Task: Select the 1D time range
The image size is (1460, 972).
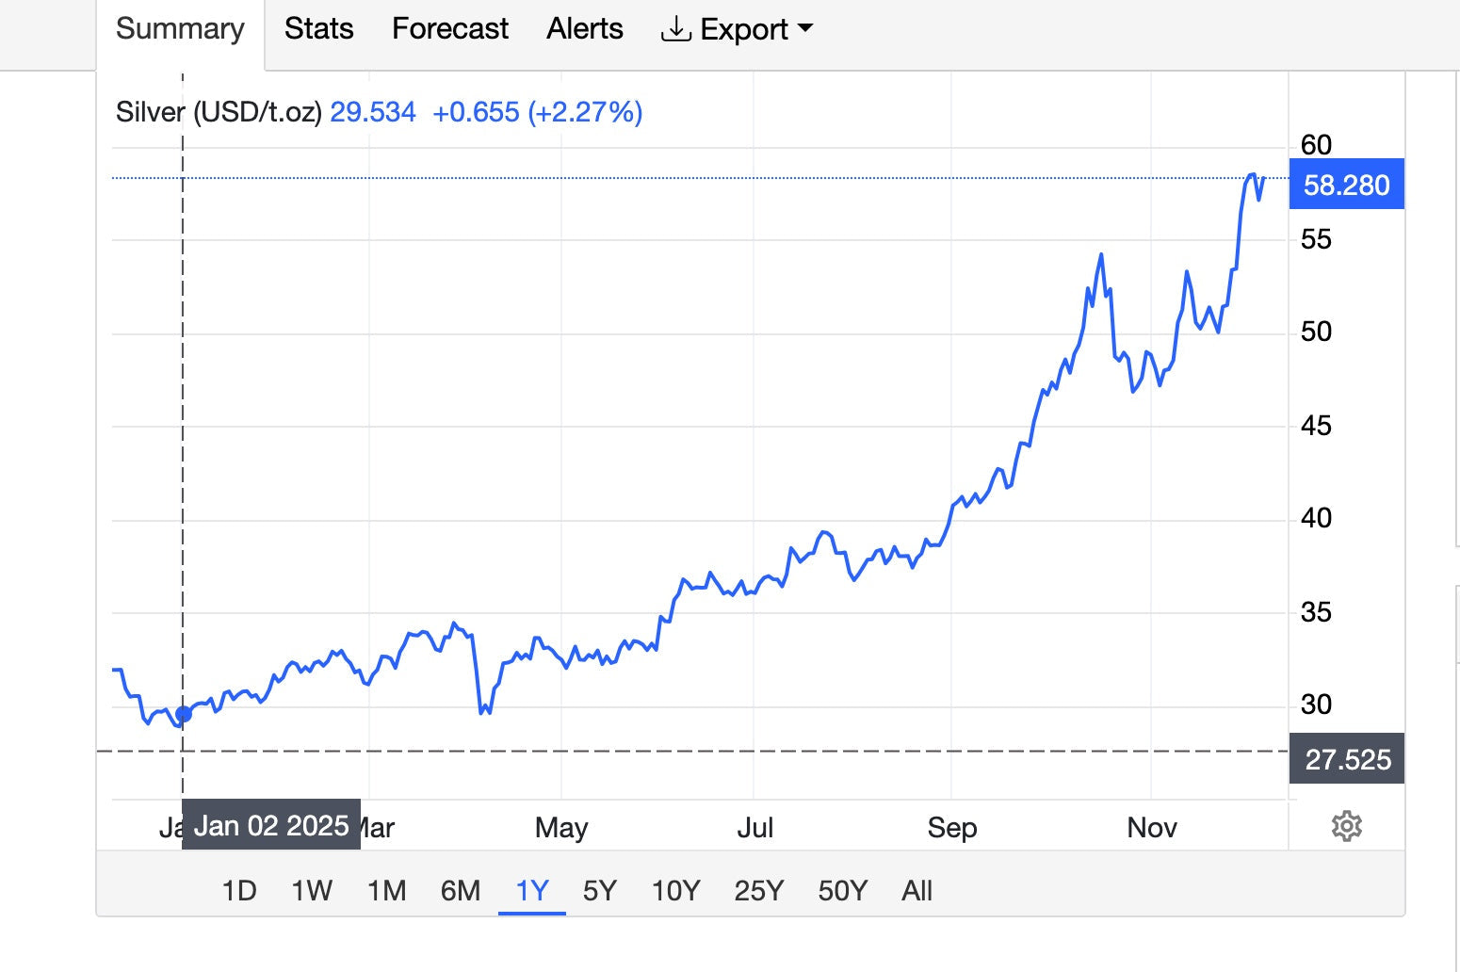Action: coord(239,890)
